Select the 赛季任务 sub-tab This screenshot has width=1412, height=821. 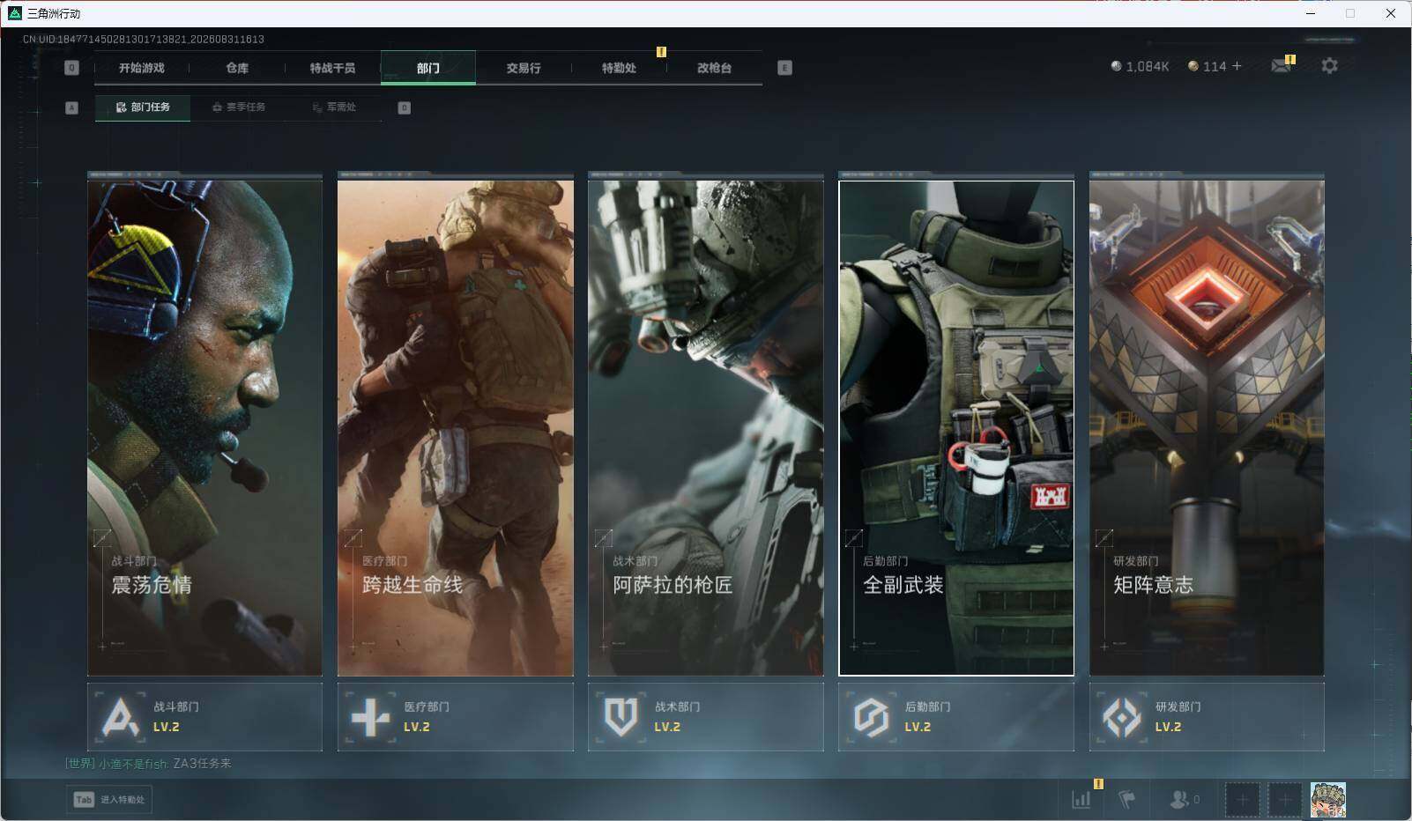pos(238,107)
